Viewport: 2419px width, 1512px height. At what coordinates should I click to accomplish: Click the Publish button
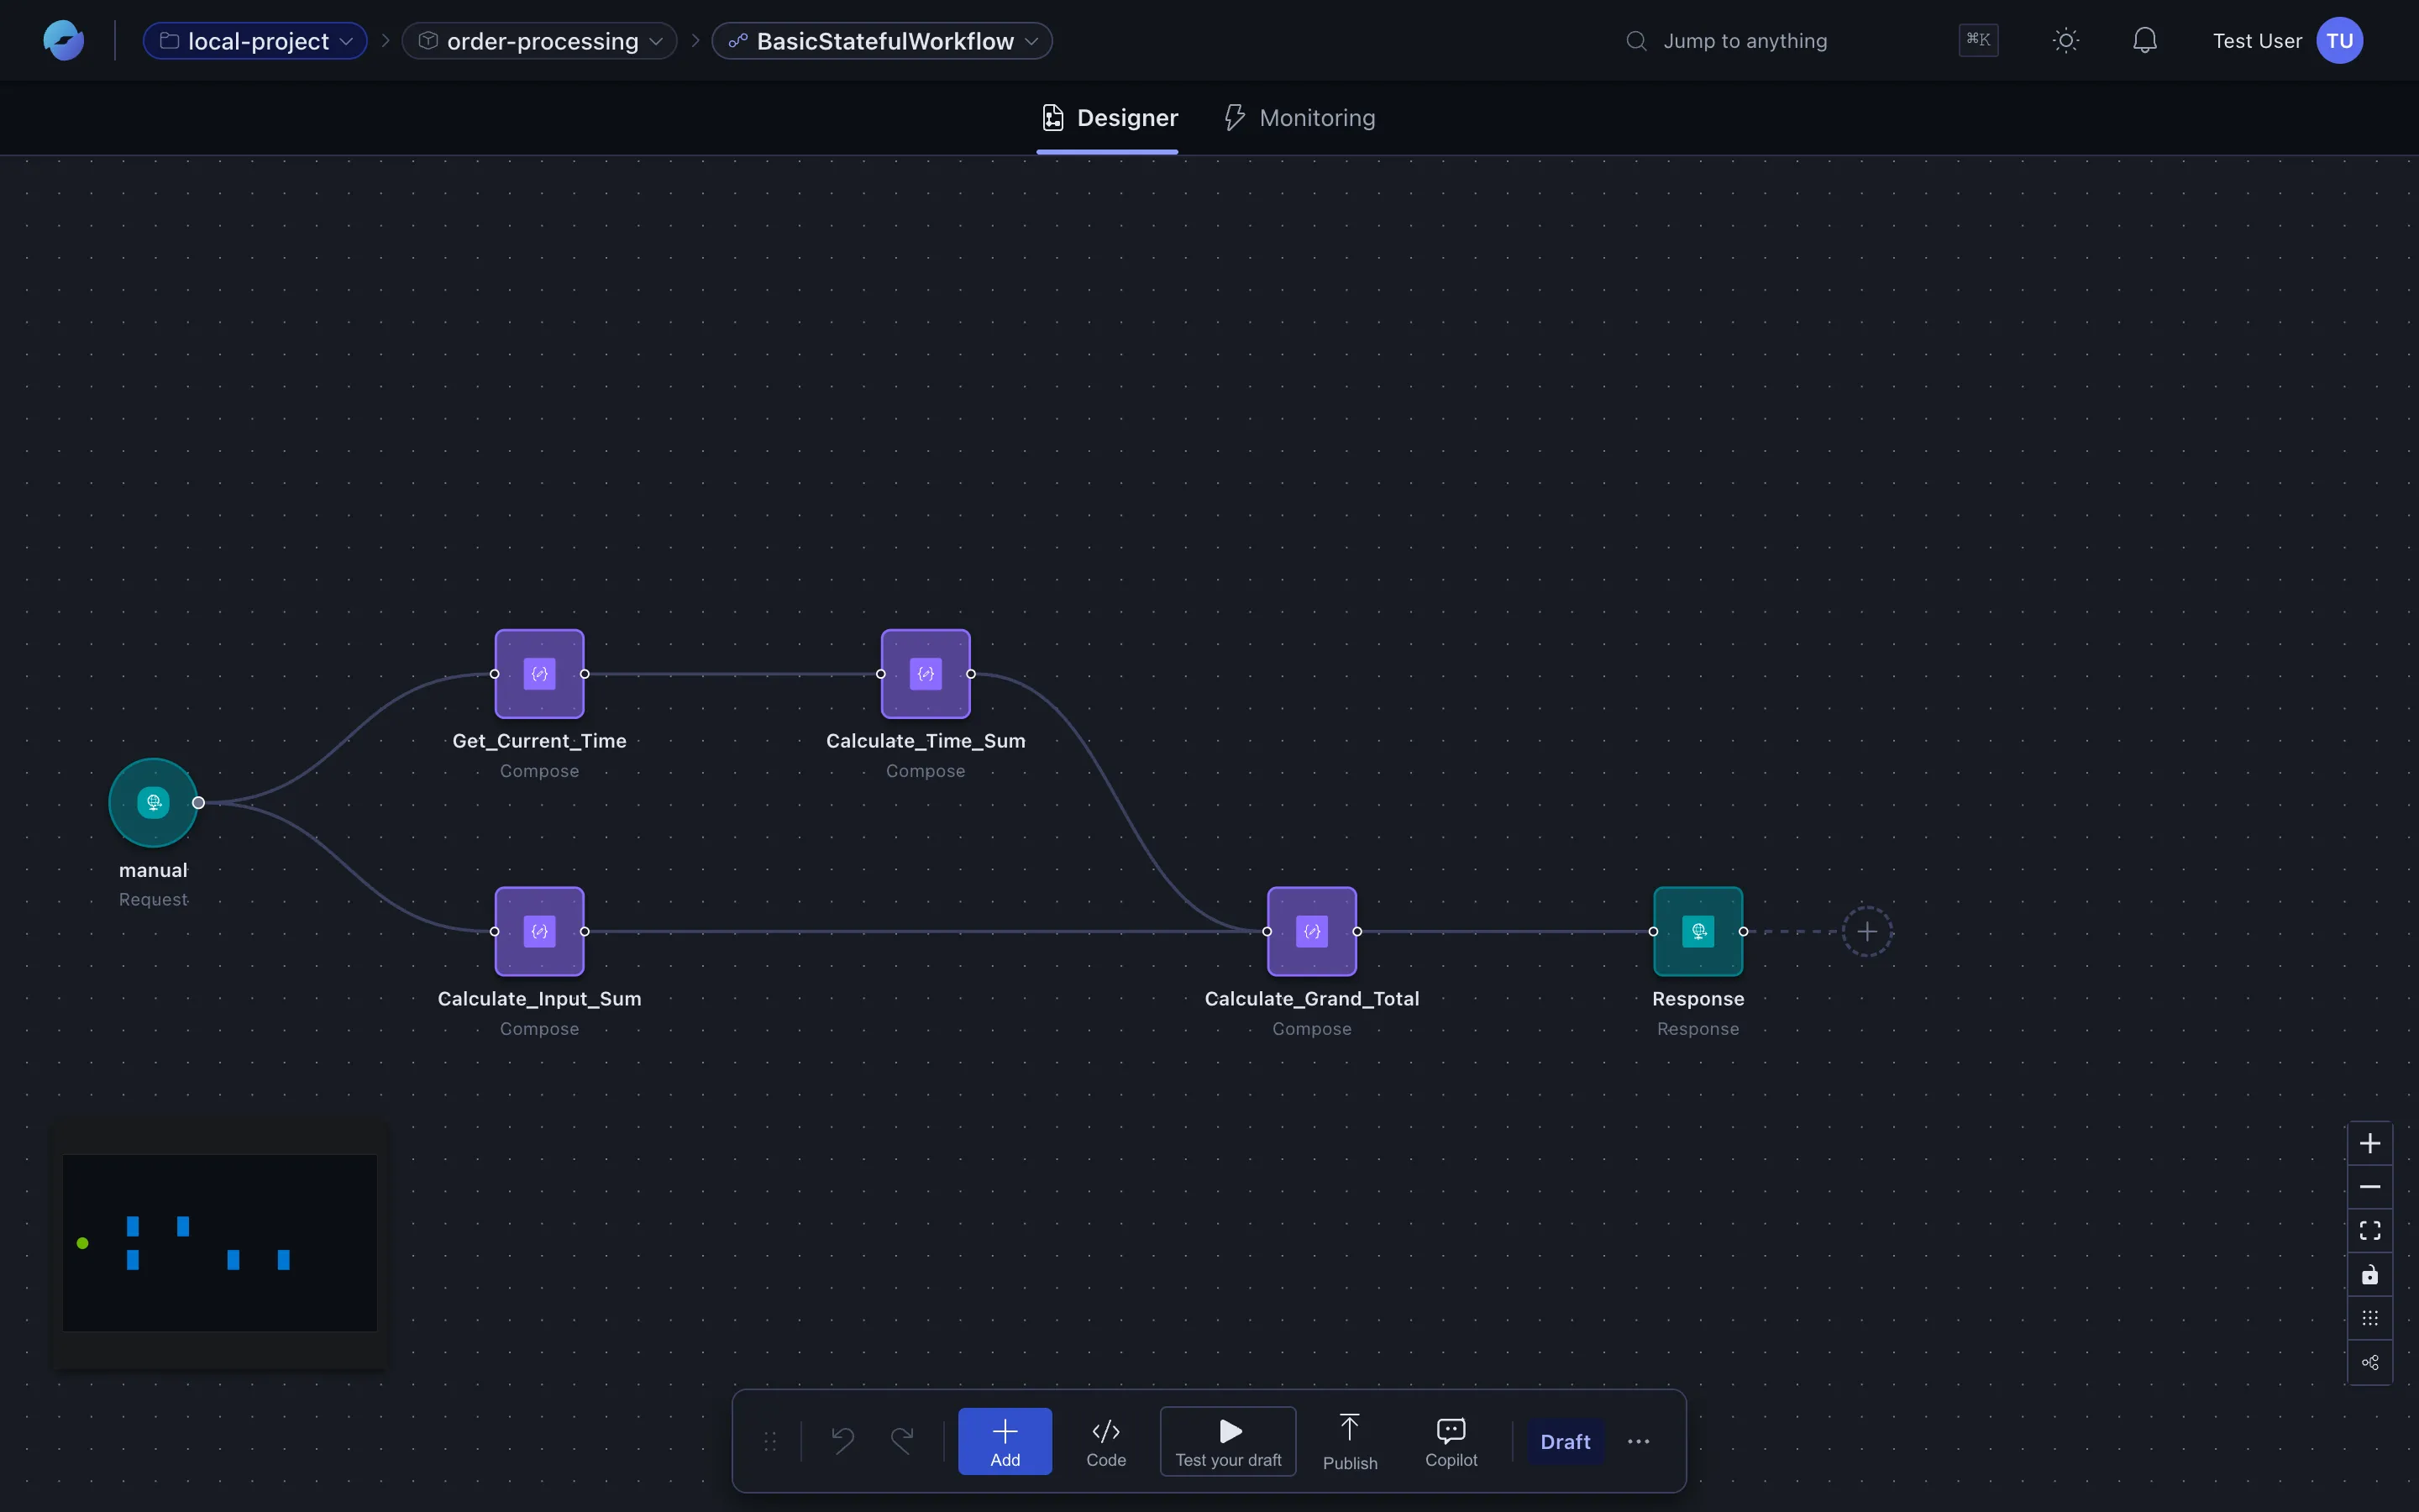pos(1351,1441)
